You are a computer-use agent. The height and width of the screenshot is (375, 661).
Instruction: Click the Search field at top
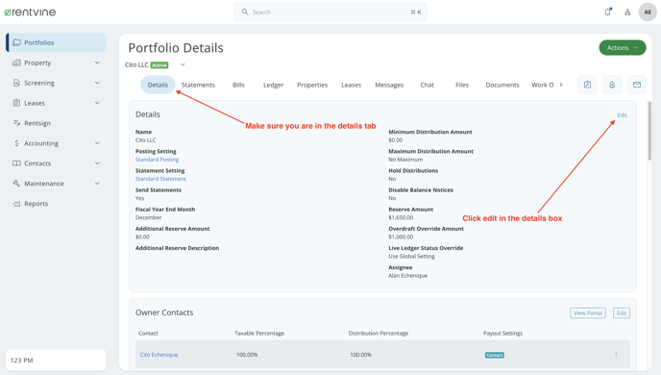tap(330, 12)
